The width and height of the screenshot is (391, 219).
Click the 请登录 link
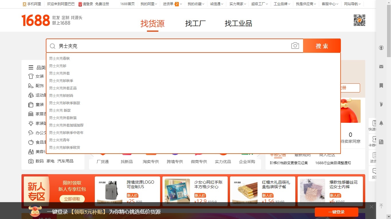tap(88, 4)
